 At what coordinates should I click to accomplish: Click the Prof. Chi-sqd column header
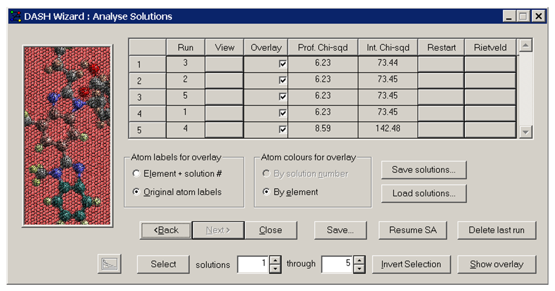tap(323, 47)
